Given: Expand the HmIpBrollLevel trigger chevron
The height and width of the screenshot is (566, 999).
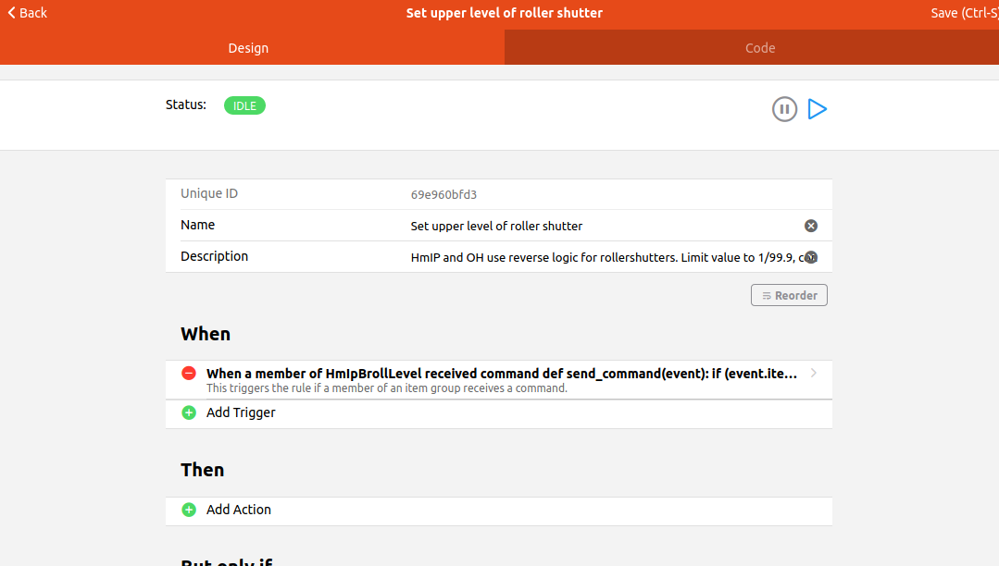Looking at the screenshot, I should click(813, 374).
